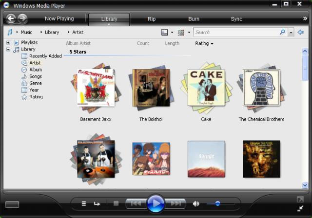Viewport: 312px width, 218px height.
Task: Open the Library breadcrumb arrow menu
Action: 41,32
